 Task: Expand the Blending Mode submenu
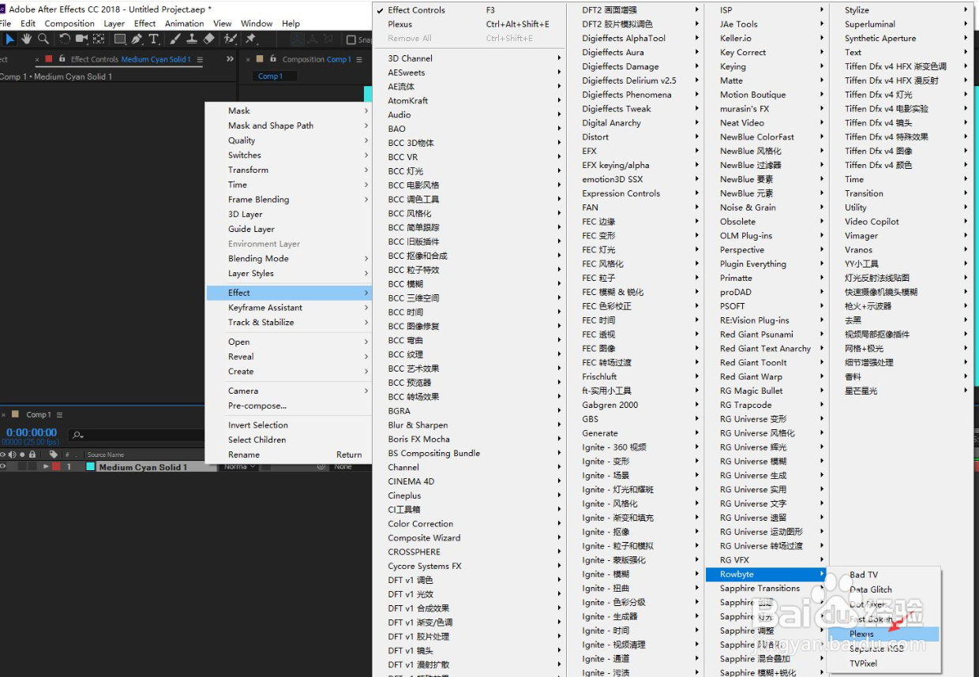[288, 259]
